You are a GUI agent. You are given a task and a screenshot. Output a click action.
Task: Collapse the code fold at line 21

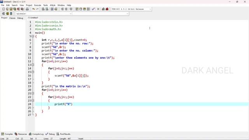[33, 93]
